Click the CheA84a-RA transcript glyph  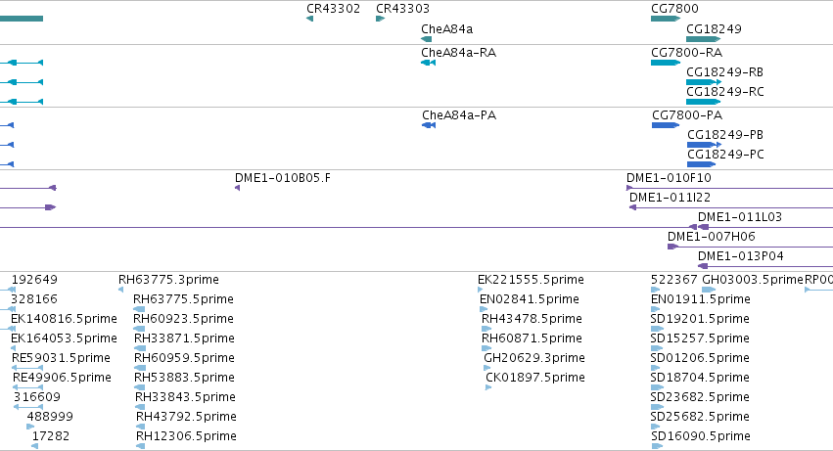[x=428, y=63]
